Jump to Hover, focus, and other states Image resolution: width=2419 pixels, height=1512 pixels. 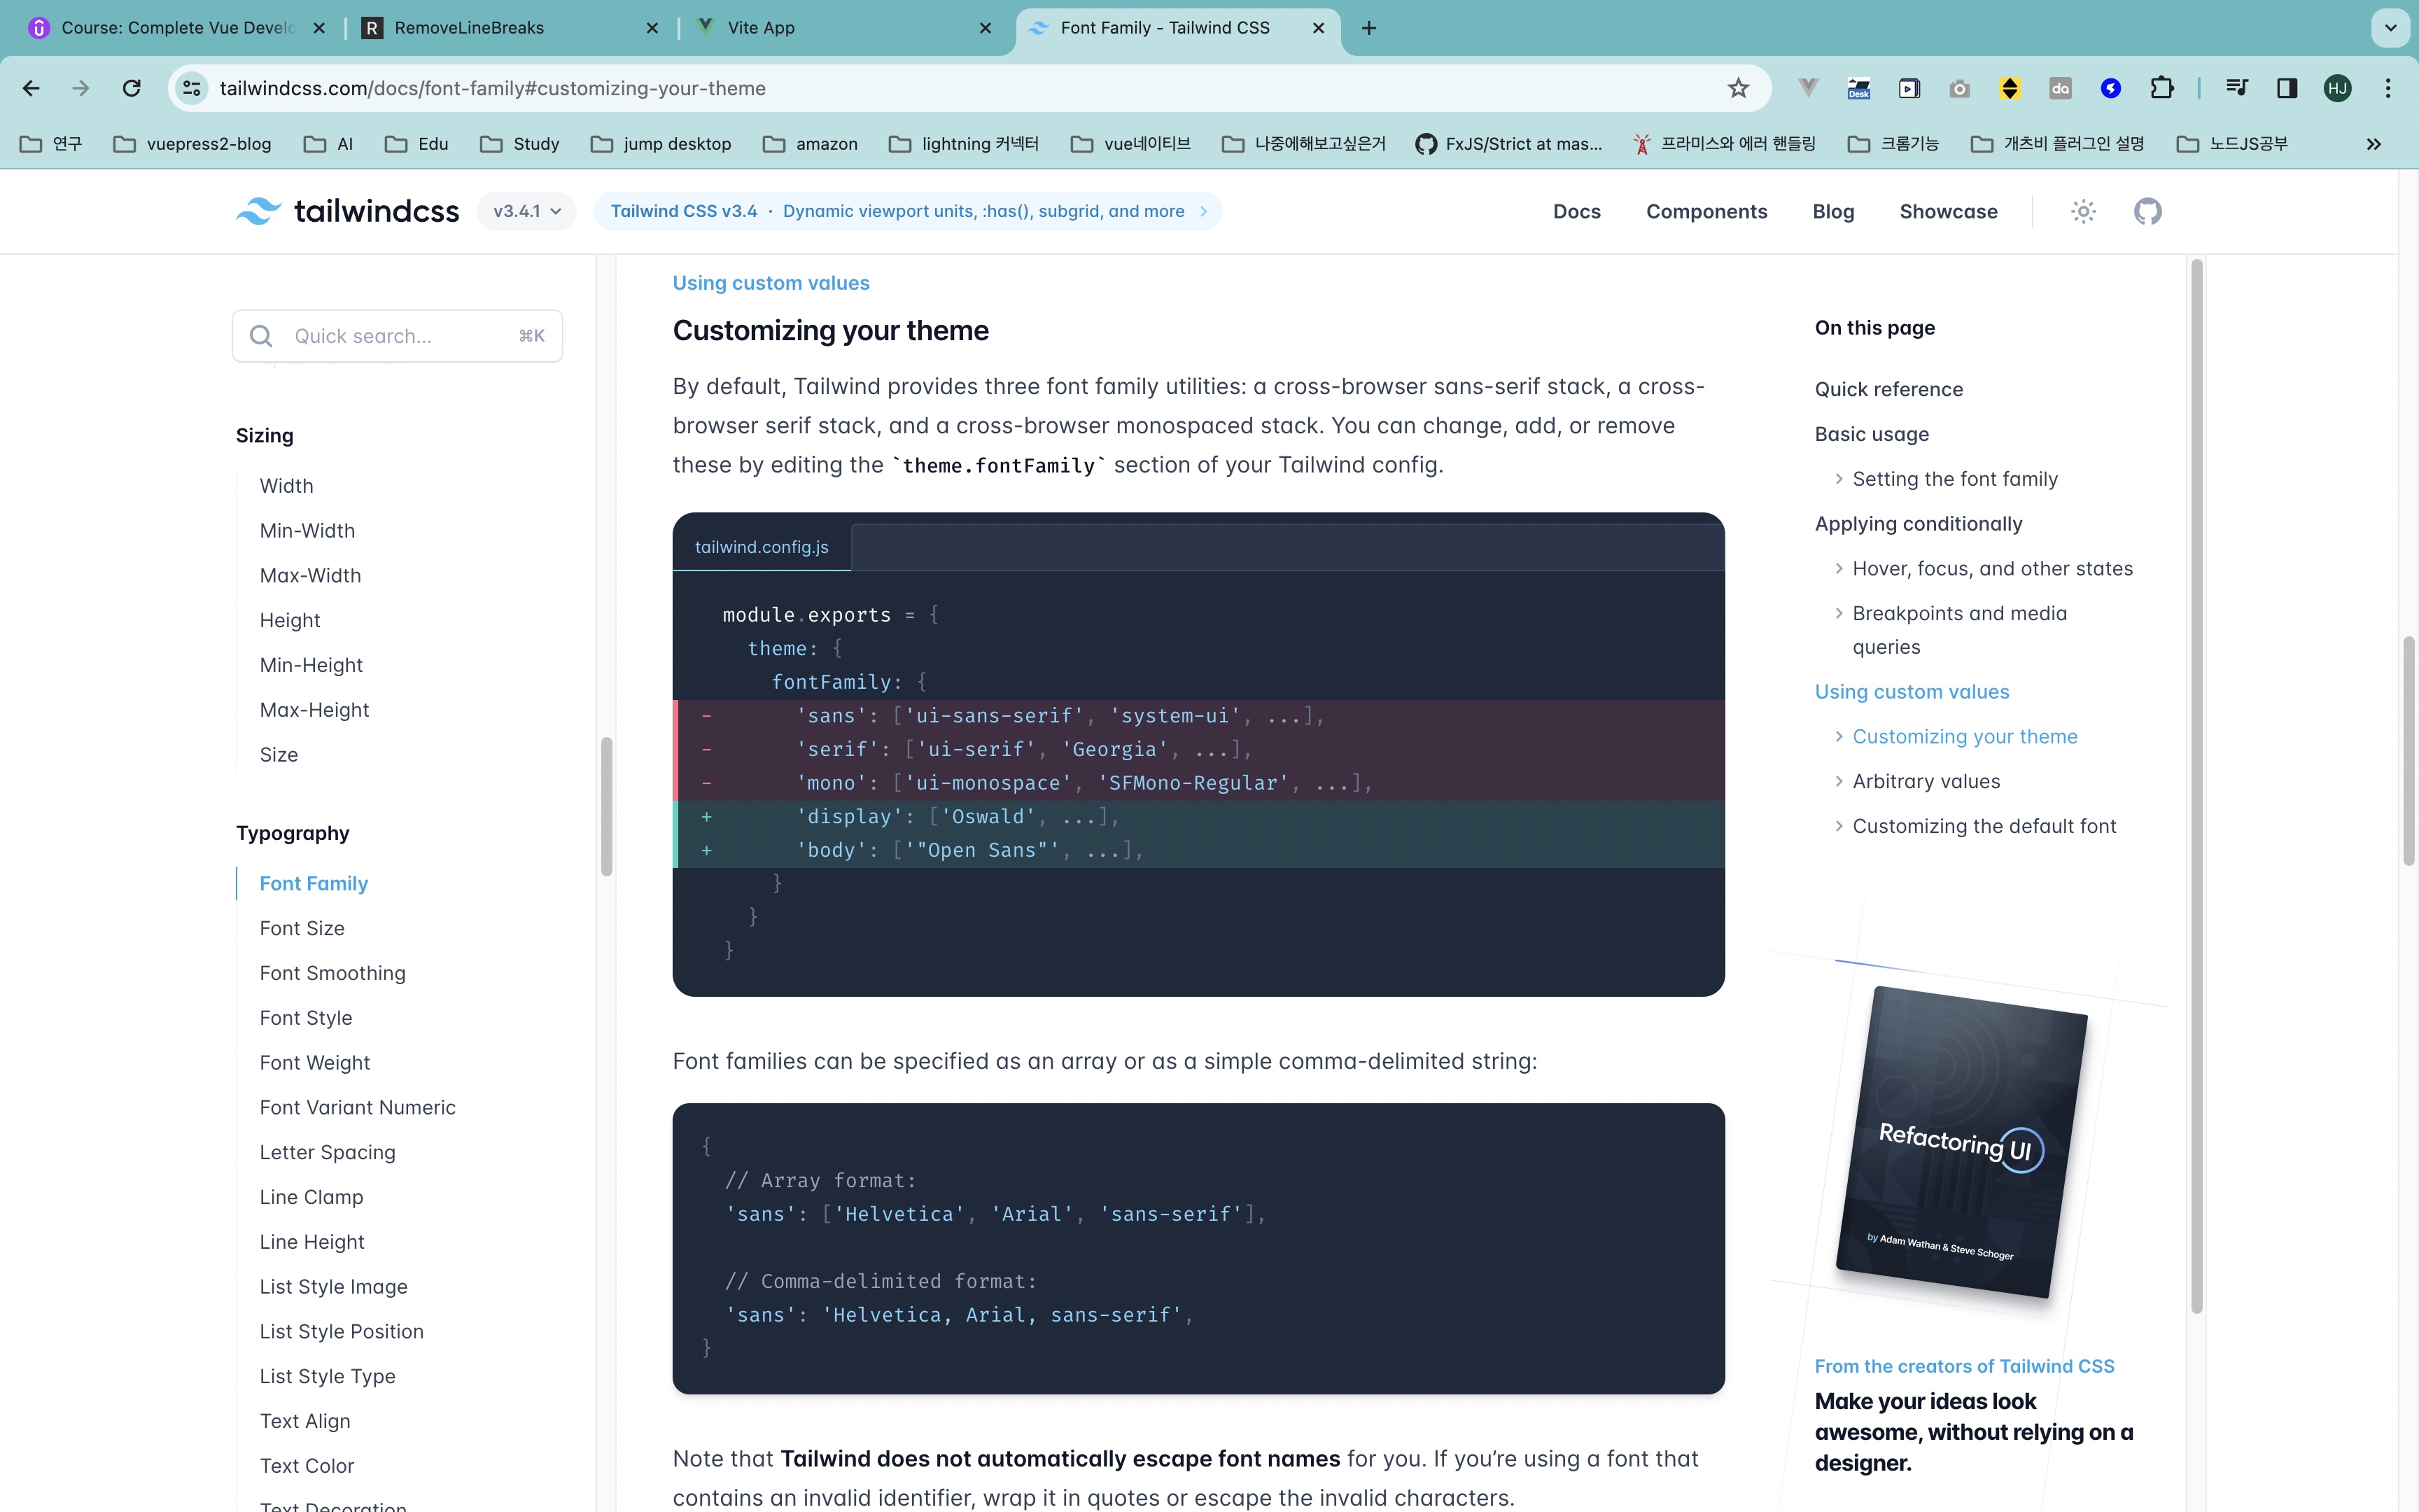pyautogui.click(x=1992, y=568)
